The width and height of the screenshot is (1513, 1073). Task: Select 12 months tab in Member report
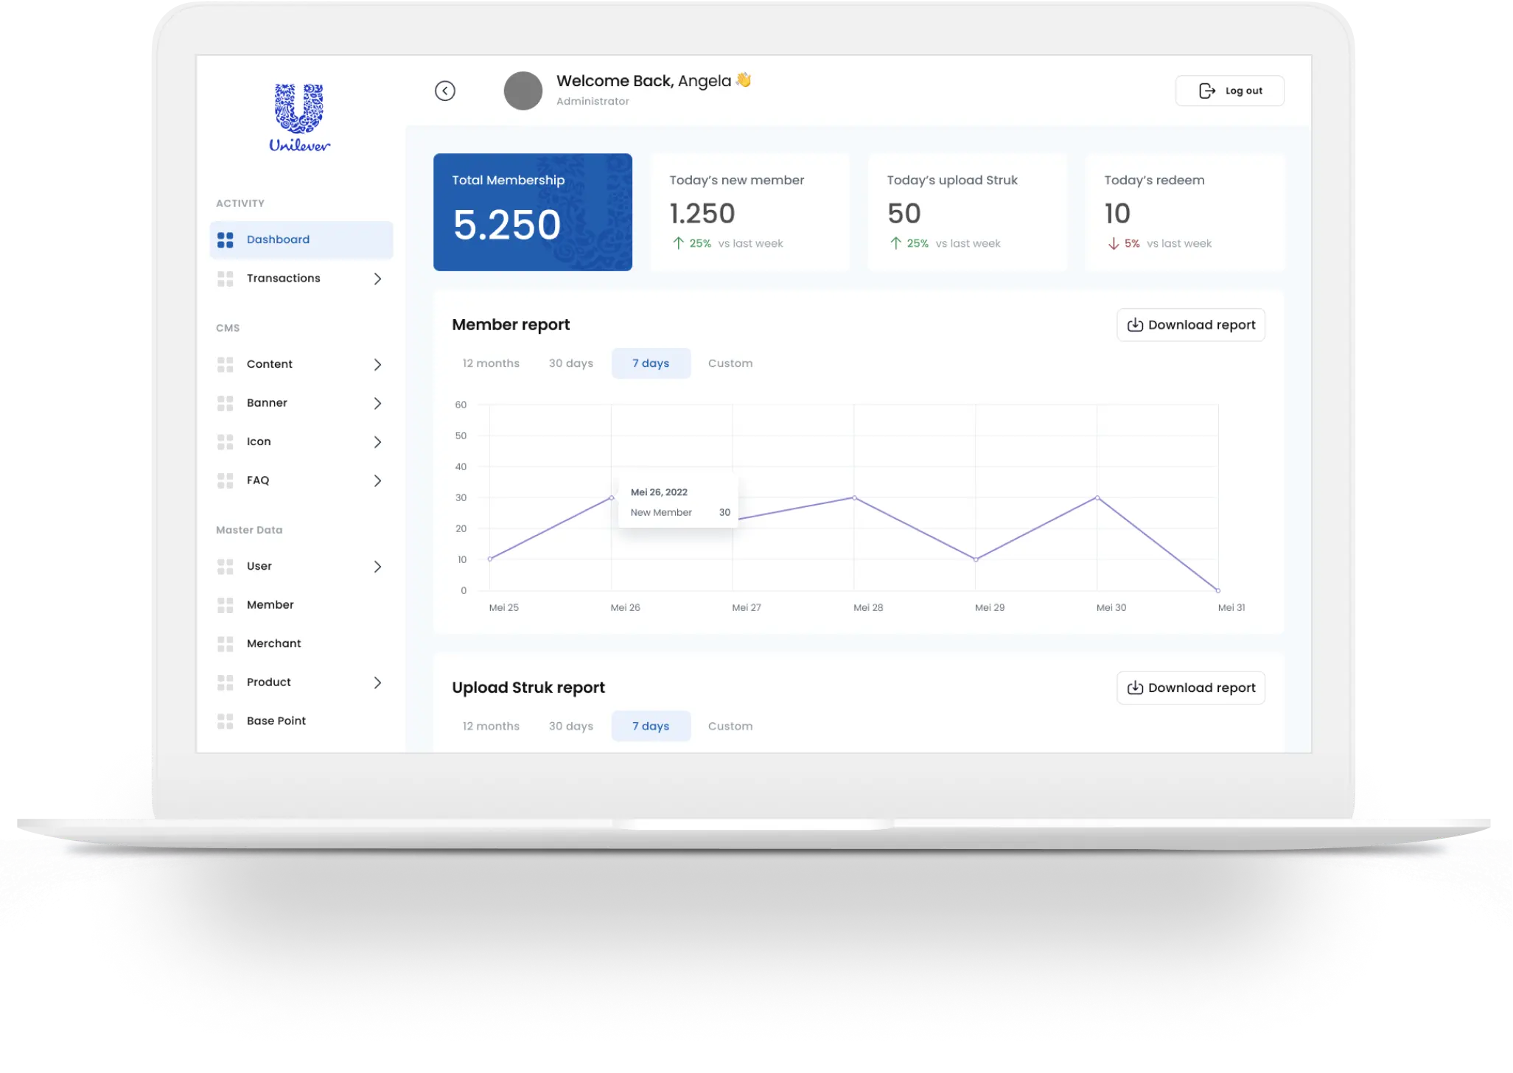(x=491, y=363)
